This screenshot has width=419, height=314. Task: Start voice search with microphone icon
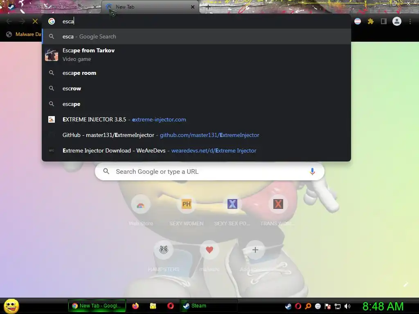point(312,171)
